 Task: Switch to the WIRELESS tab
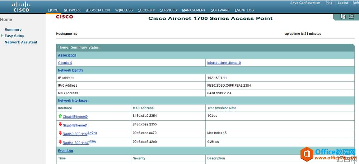(124, 10)
